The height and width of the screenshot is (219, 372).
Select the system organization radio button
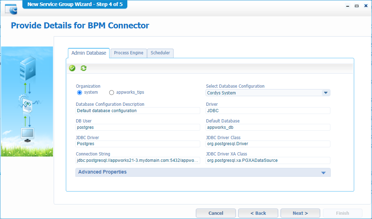pyautogui.click(x=79, y=93)
